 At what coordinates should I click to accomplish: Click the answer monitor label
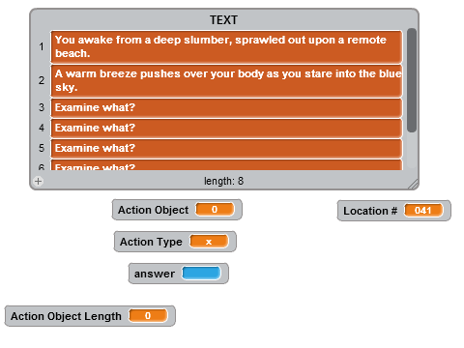[155, 274]
